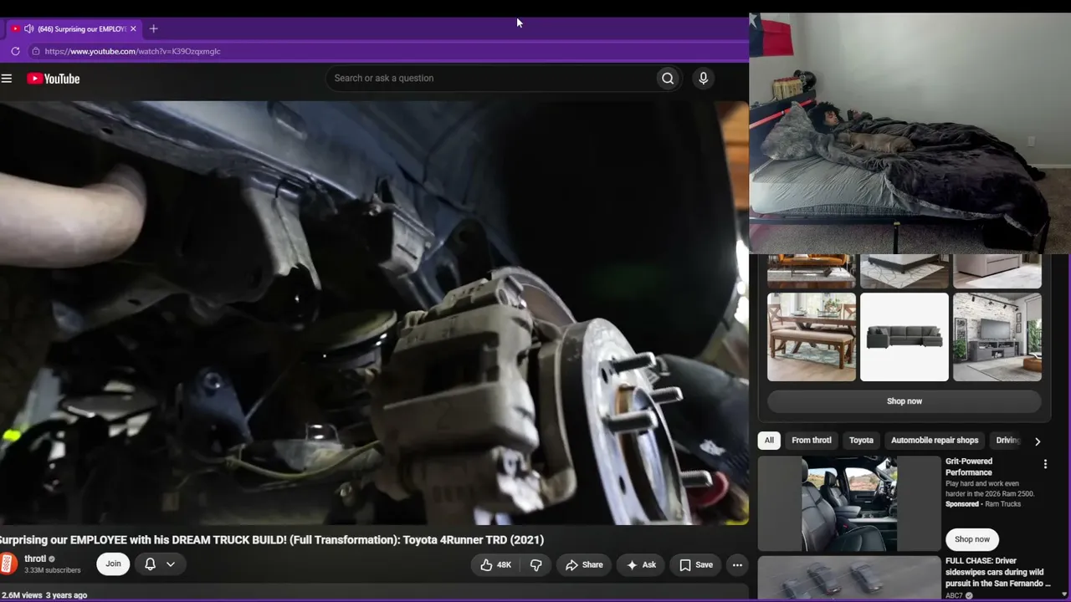Show more filter chips with arrow
1071x602 pixels.
click(1038, 441)
